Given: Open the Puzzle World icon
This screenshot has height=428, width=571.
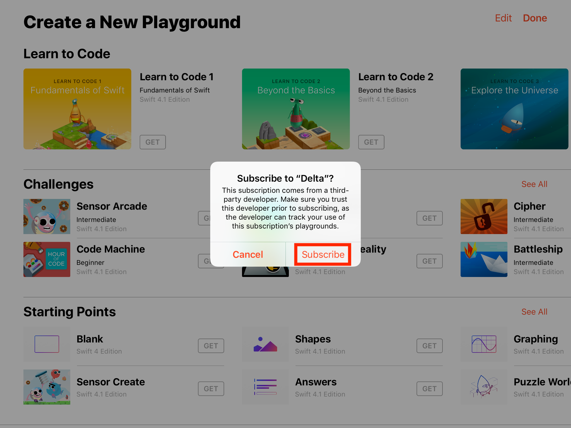Looking at the screenshot, I should [484, 387].
